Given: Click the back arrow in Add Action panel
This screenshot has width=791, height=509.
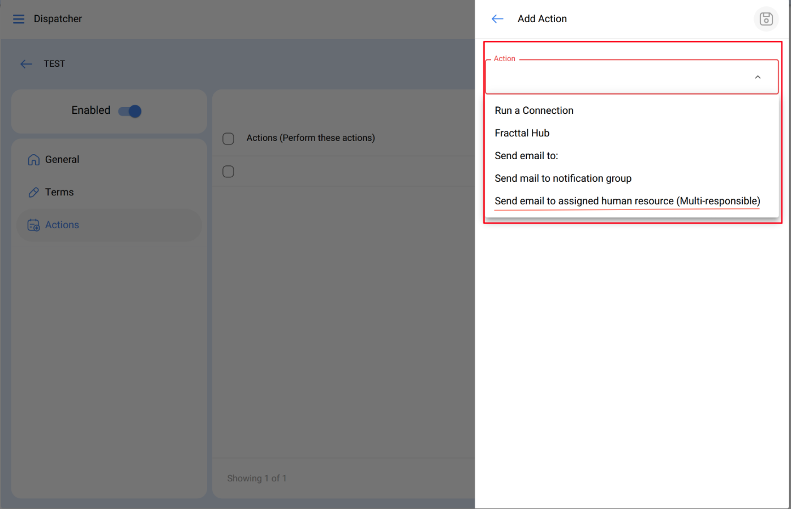Looking at the screenshot, I should tap(497, 19).
